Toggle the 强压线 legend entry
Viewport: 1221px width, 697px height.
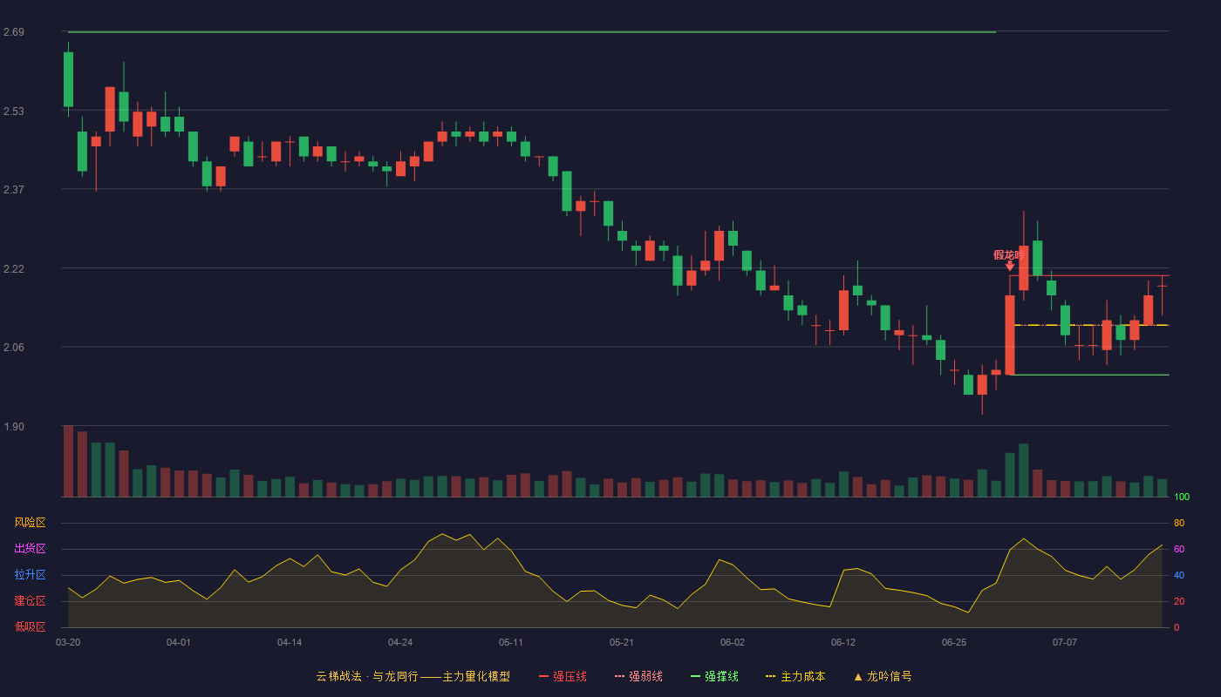tap(563, 676)
